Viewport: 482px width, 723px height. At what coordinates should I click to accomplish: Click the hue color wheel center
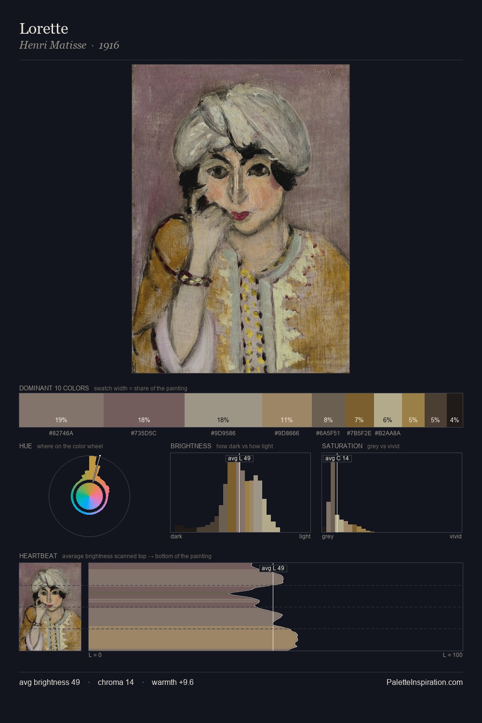click(x=89, y=496)
